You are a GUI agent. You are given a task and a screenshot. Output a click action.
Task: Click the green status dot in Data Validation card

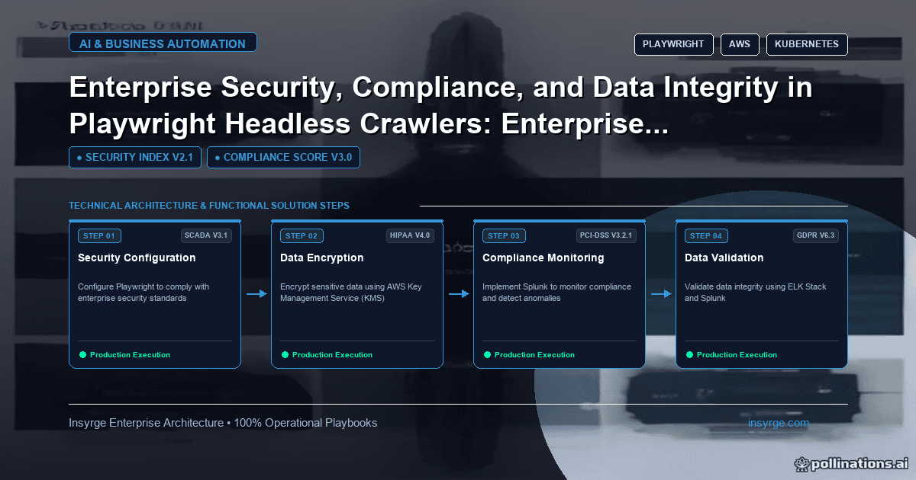pyautogui.click(x=689, y=354)
